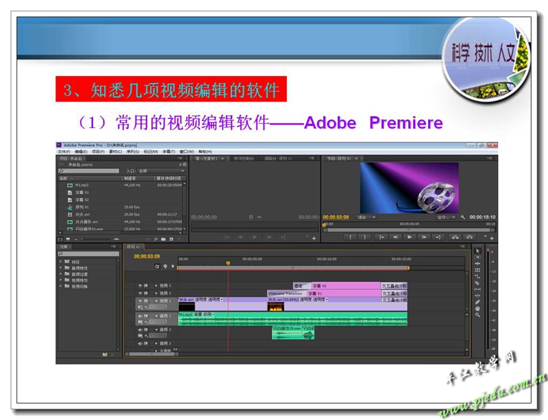Open button editor plus in program monitor
548x420 pixels.
tap(492, 238)
